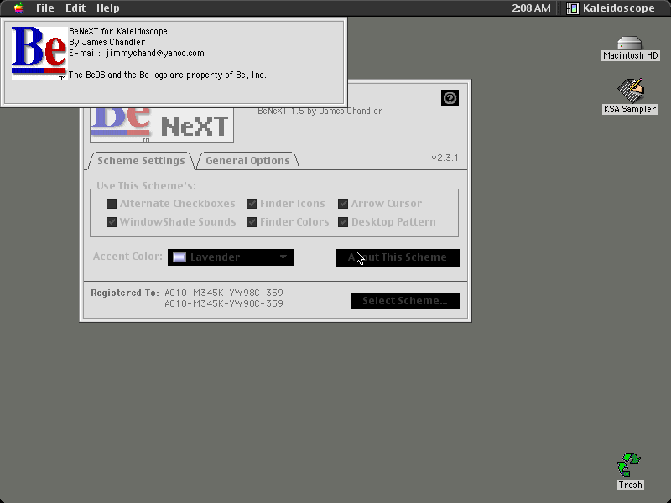Click the Select Scheme... button

405,301
